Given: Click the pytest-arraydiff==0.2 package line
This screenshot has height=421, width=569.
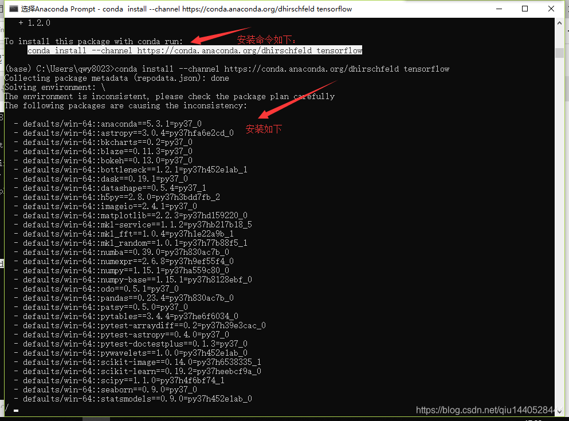Looking at the screenshot, I should 140,325.
